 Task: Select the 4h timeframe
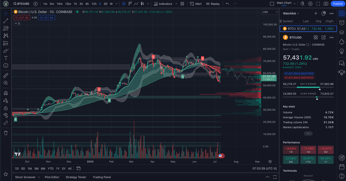click(x=87, y=4)
